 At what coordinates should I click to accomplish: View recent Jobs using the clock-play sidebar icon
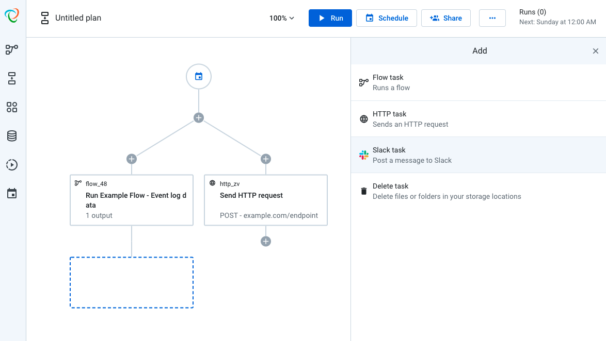11,165
